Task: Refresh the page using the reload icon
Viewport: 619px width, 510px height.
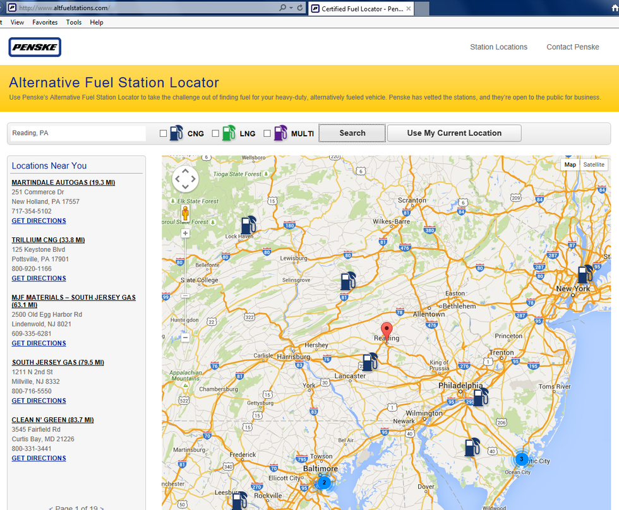Action: (300, 8)
